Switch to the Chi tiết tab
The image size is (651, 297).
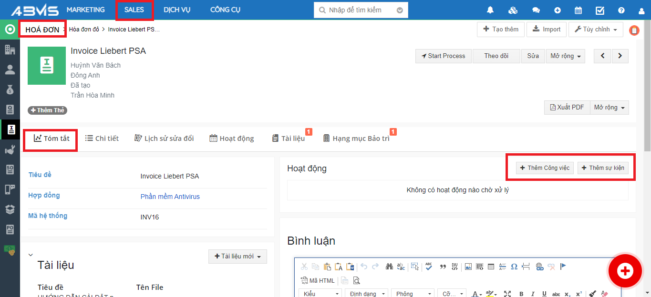(x=102, y=139)
